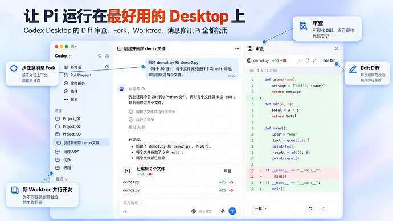Select 创建并删除 demo文件 in sidebar
393x221 pixels.
pos(81,142)
